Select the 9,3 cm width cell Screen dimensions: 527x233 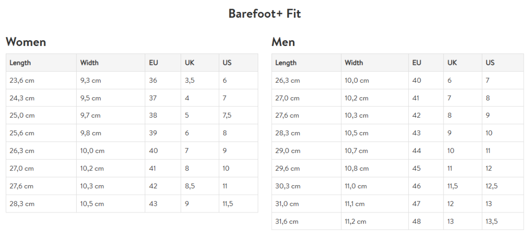(91, 80)
